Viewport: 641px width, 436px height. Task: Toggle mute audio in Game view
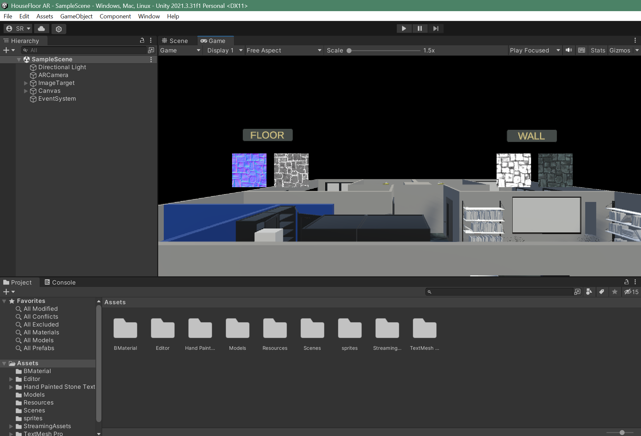[x=568, y=50]
